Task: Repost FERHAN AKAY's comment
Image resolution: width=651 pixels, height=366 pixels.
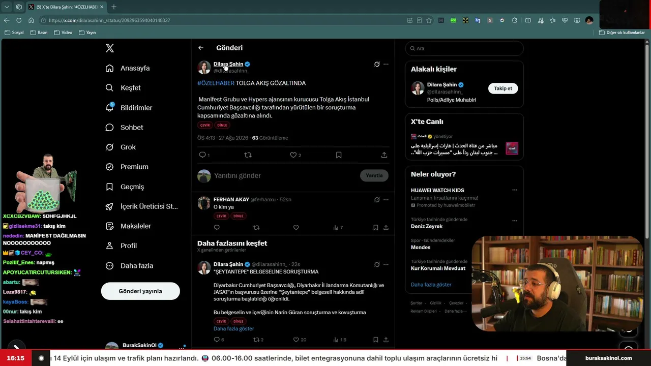Action: click(256, 228)
